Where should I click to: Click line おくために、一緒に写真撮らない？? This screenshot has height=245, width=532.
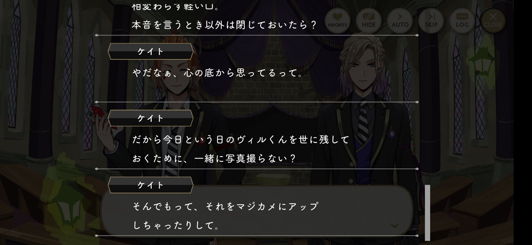coord(214,158)
